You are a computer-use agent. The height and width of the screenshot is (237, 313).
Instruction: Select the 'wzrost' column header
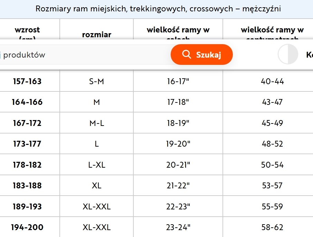[27, 30]
